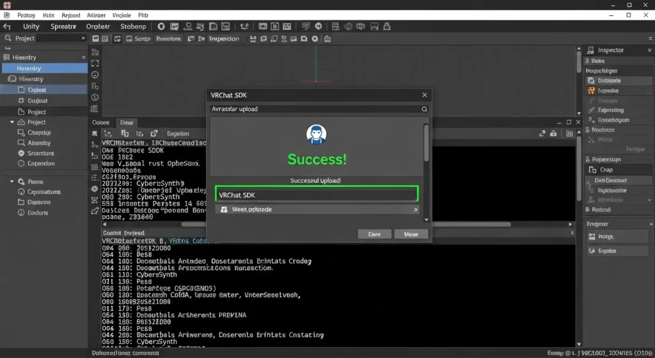Click the Stobenp toolbar item
Image resolution: width=655 pixels, height=358 pixels.
click(133, 26)
